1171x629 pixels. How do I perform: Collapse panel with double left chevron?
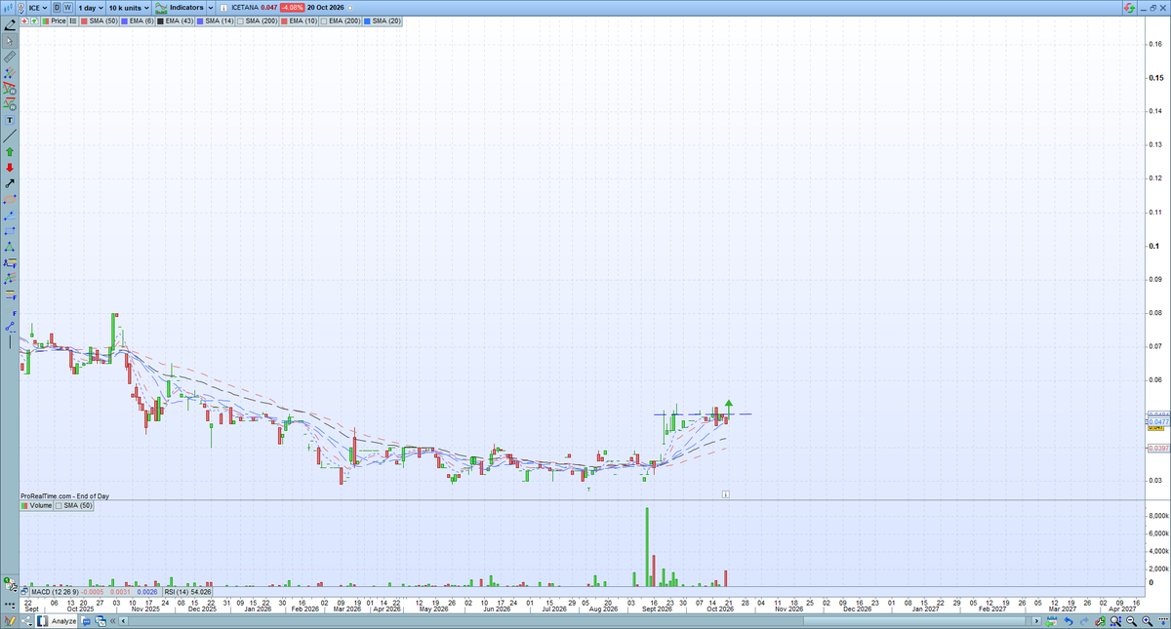coord(112,621)
